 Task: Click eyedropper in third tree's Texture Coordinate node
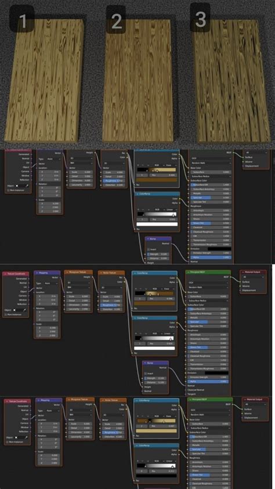[27, 437]
